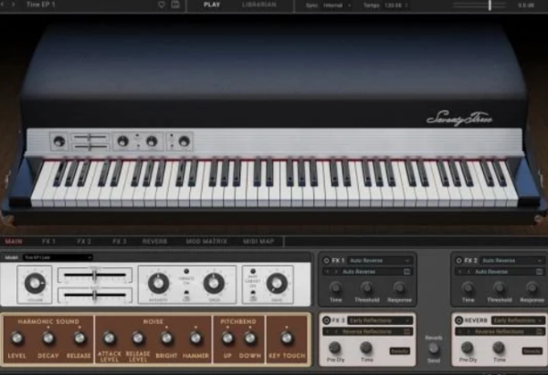Click the Key Touch knob
The height and width of the screenshot is (375, 548).
(287, 339)
